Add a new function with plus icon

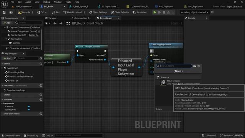click(41, 85)
